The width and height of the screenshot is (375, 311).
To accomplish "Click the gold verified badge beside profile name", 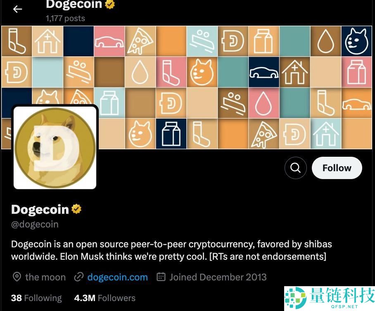I will pos(76,209).
